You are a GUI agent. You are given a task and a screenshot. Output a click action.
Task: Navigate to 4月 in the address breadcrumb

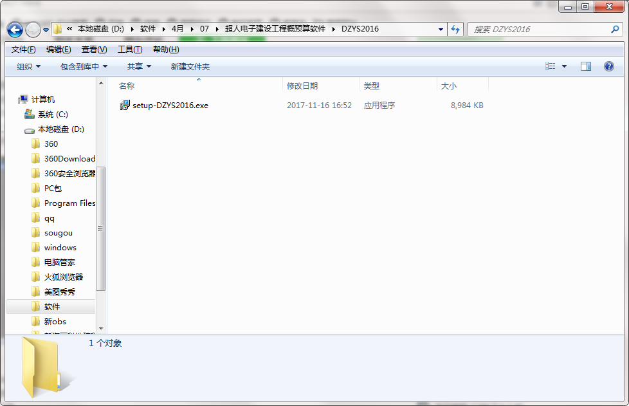(x=178, y=29)
